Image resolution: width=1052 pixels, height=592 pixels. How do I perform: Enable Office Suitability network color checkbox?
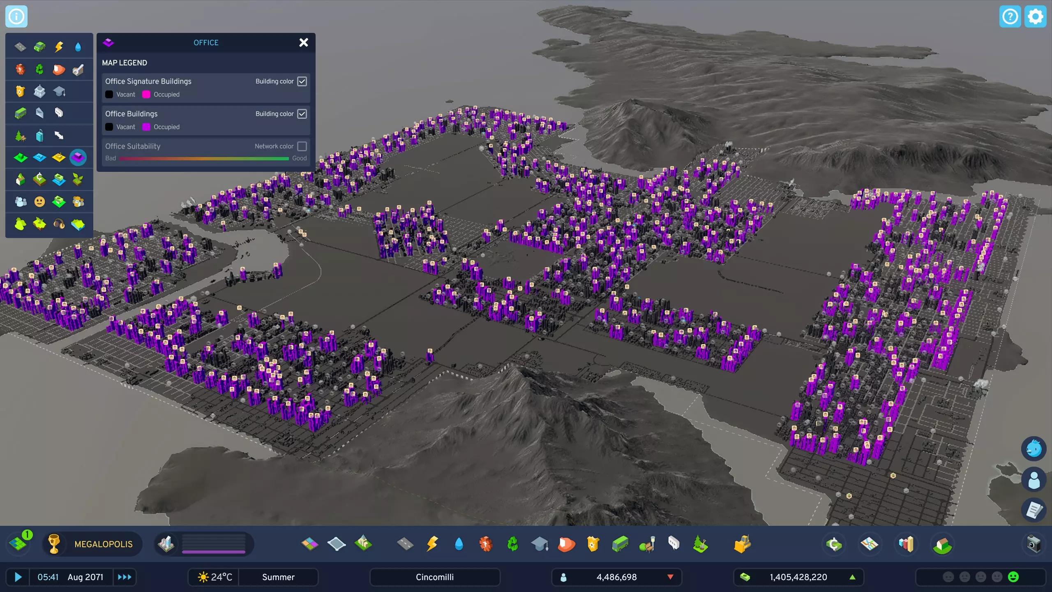(x=302, y=146)
